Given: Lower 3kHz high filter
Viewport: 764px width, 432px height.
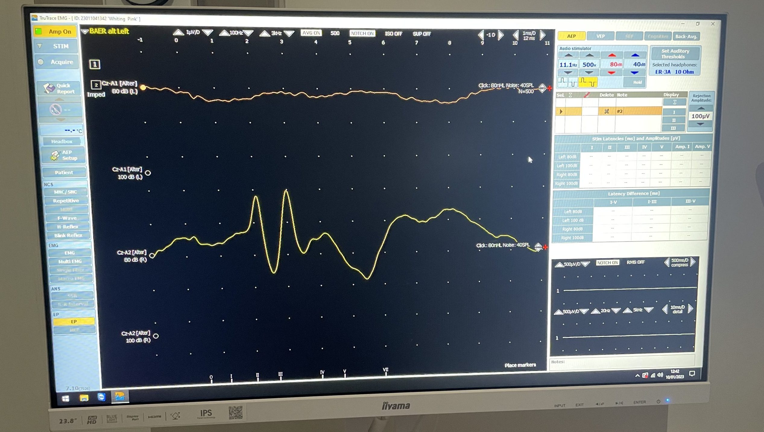Looking at the screenshot, I should pyautogui.click(x=289, y=33).
